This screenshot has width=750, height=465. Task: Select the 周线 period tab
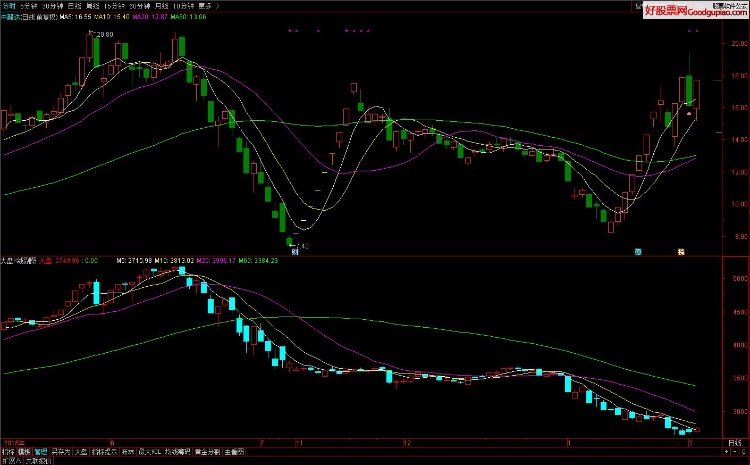(x=92, y=6)
